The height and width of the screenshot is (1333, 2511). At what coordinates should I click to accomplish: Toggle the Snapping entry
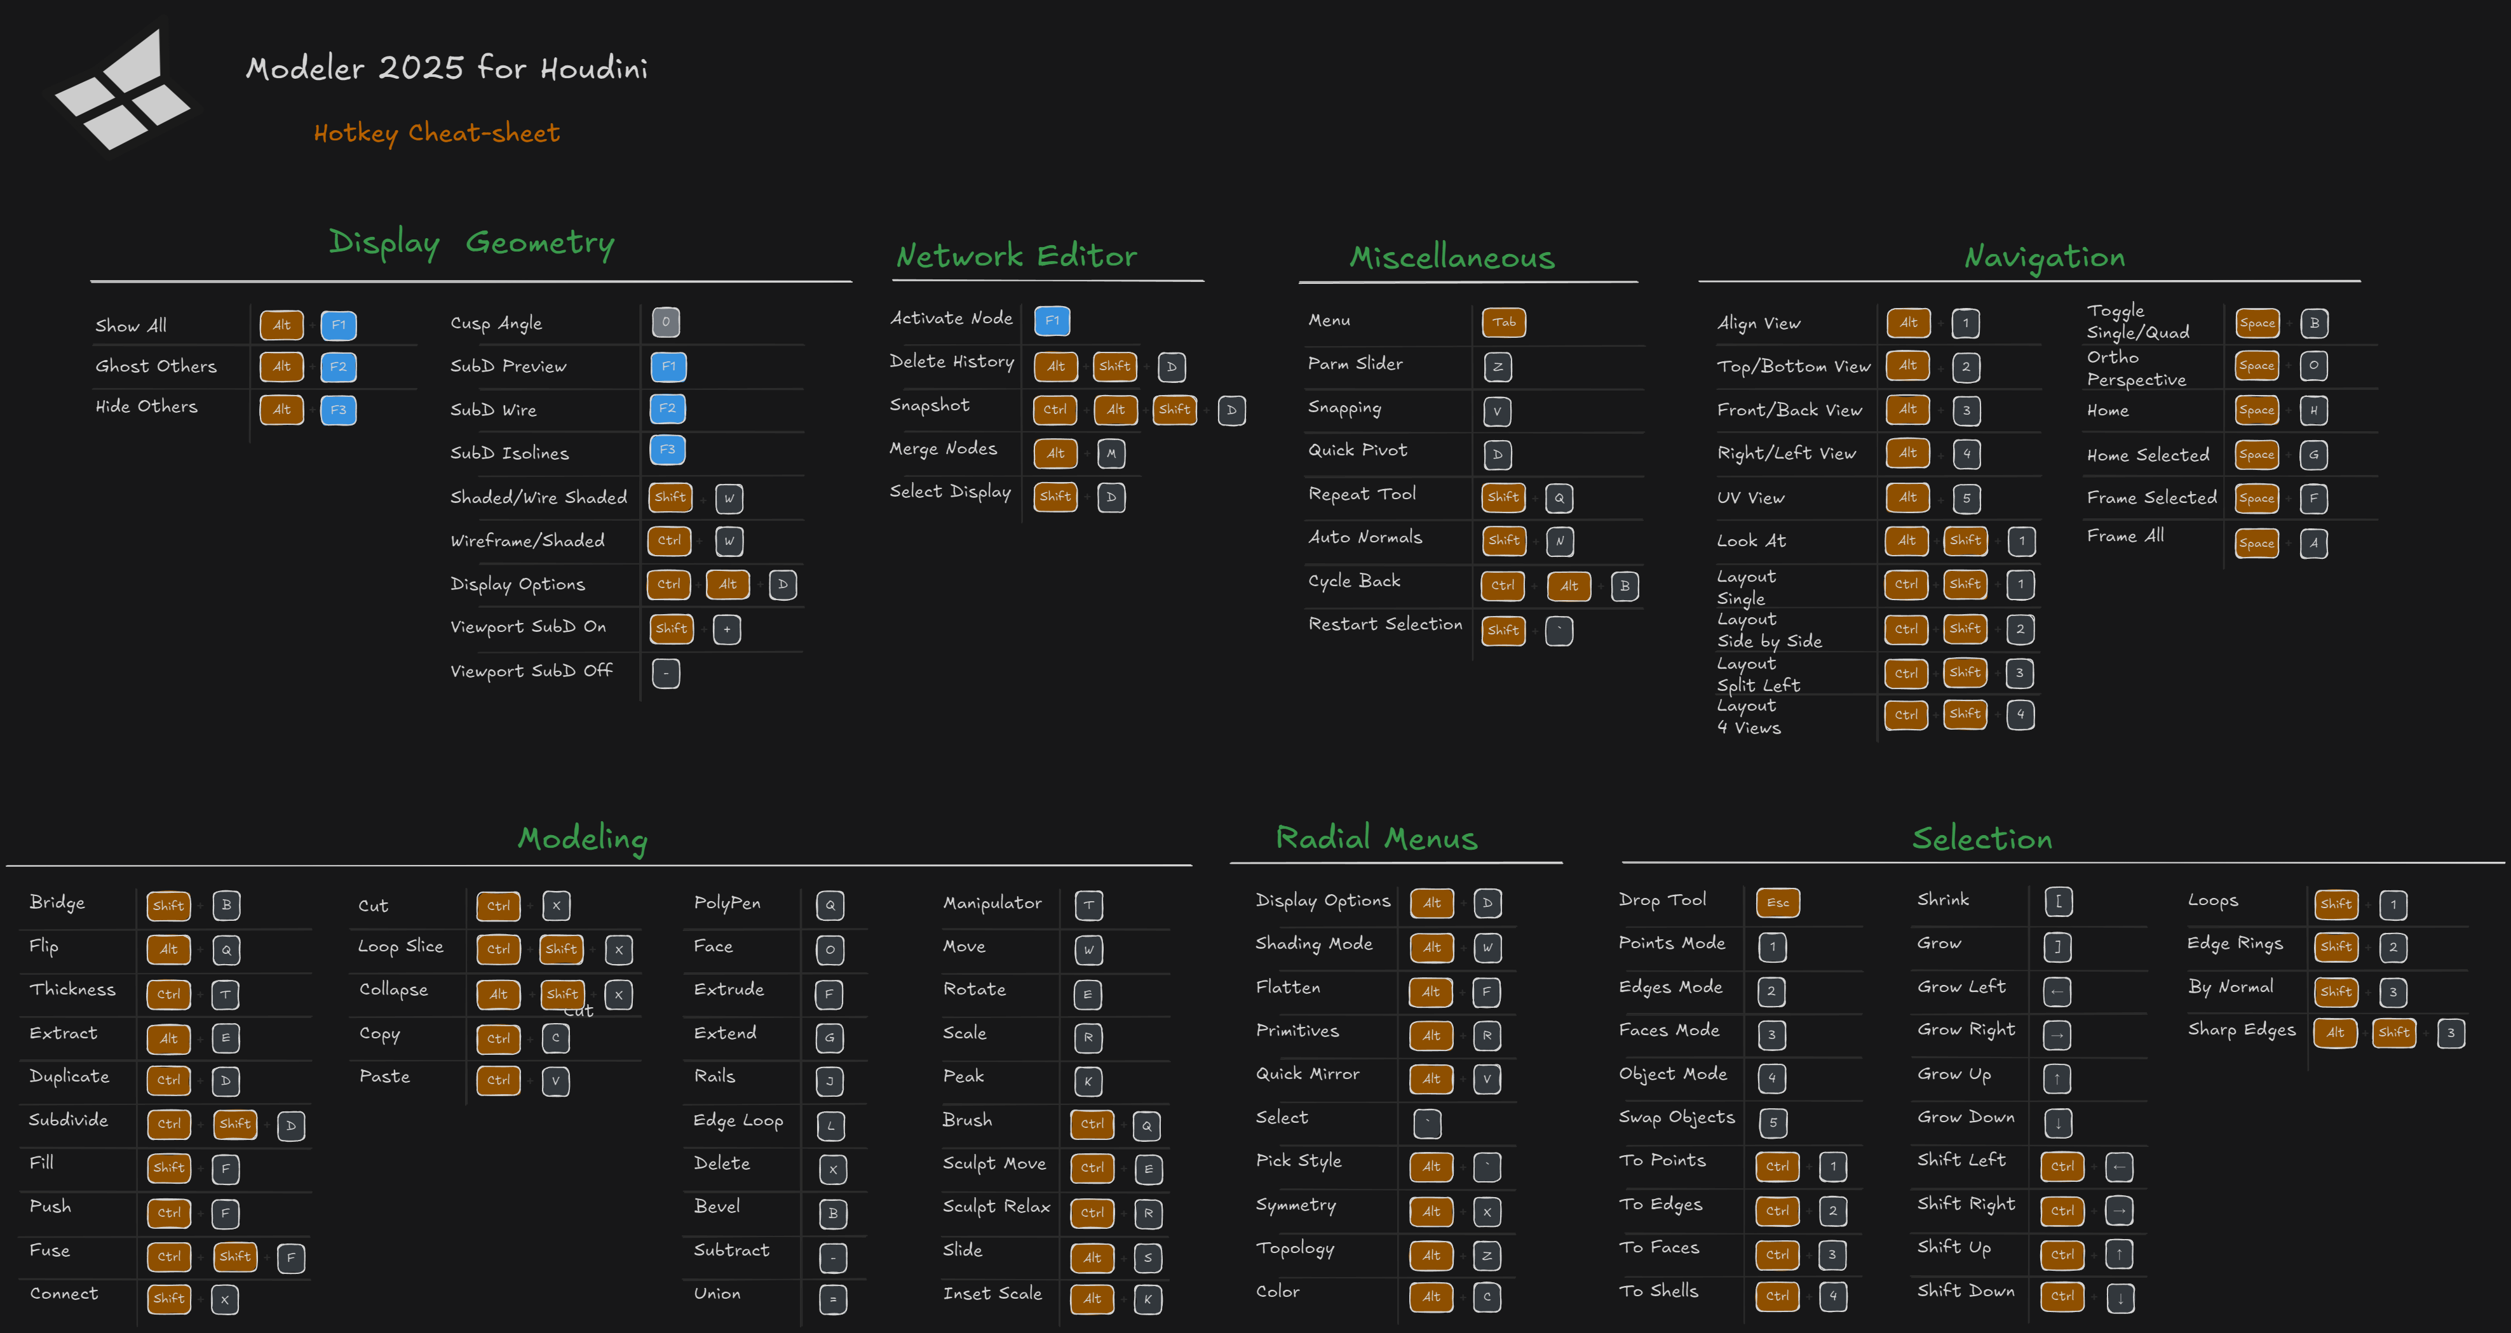(1344, 407)
